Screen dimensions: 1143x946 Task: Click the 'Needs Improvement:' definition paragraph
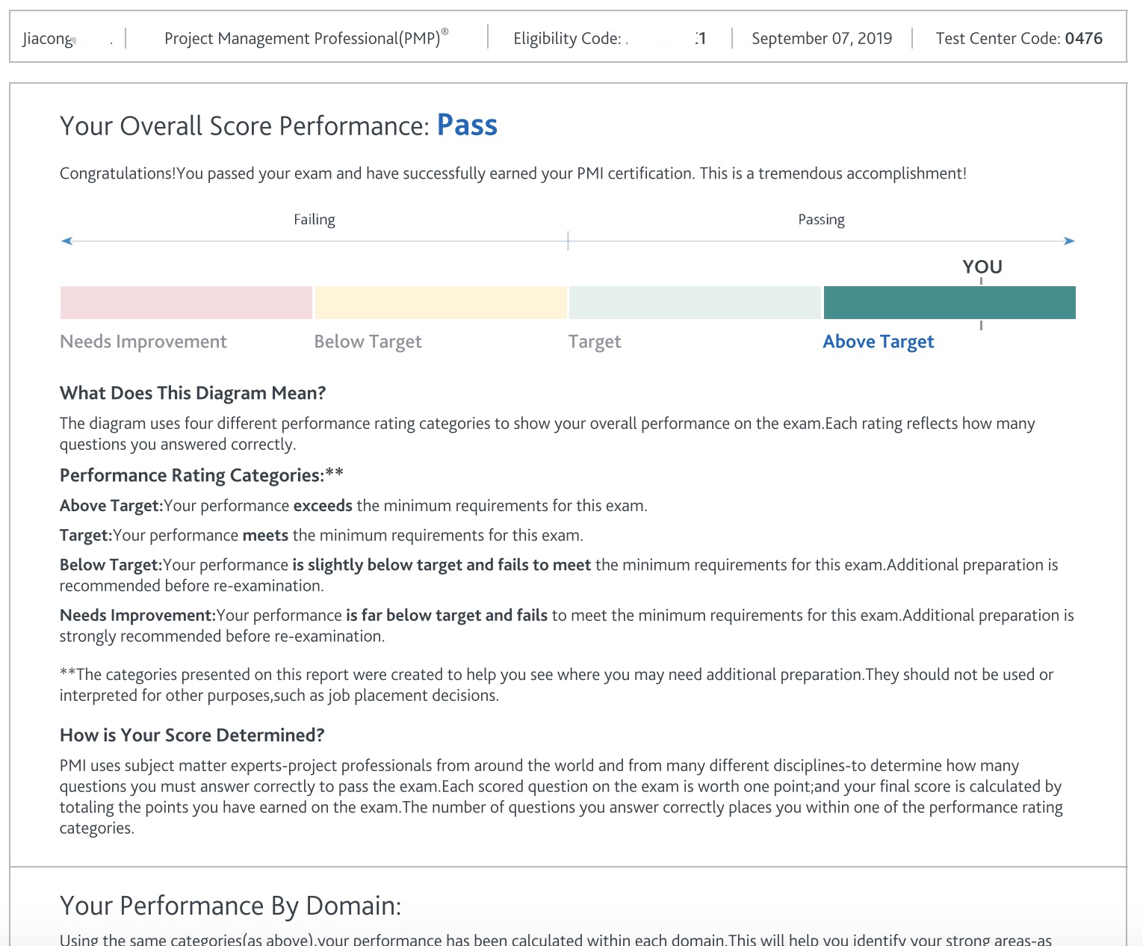567,626
